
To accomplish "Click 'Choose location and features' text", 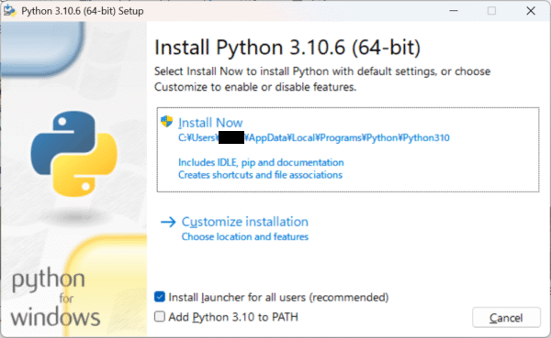I will [x=245, y=236].
